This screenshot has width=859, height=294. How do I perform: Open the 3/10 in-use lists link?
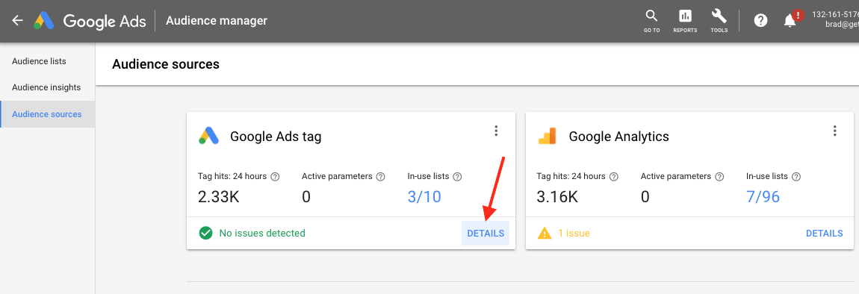[x=424, y=196]
